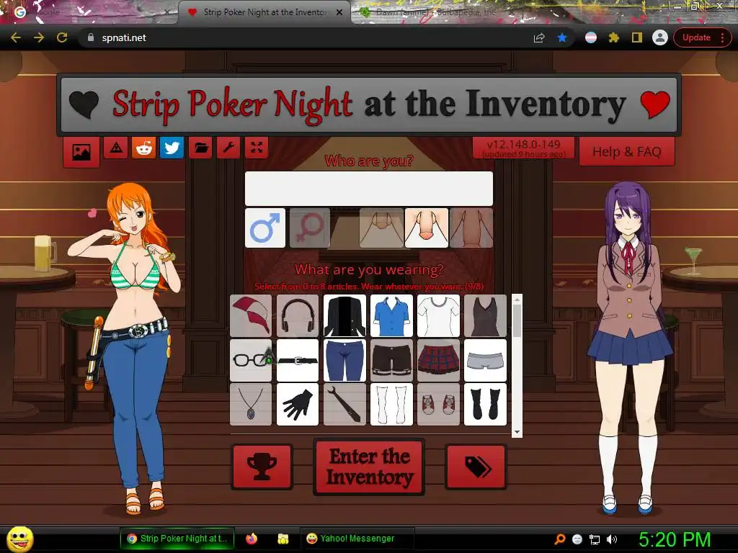Image resolution: width=738 pixels, height=553 pixels.
Task: Click the trophy achievements button
Action: click(262, 467)
